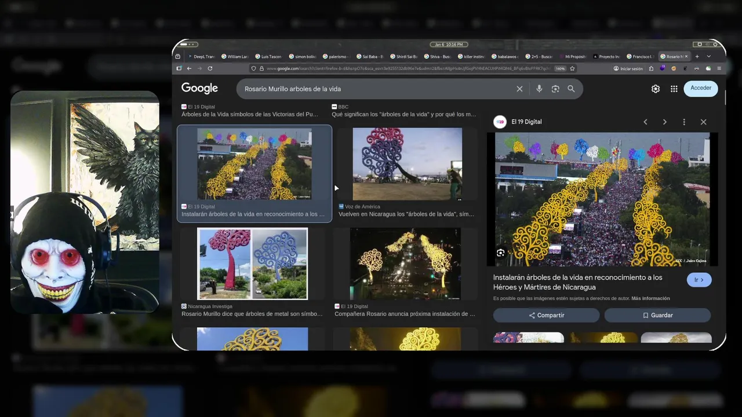Open 'Vuelven en Nicaragua' result caption
The height and width of the screenshot is (417, 742).
(406, 214)
